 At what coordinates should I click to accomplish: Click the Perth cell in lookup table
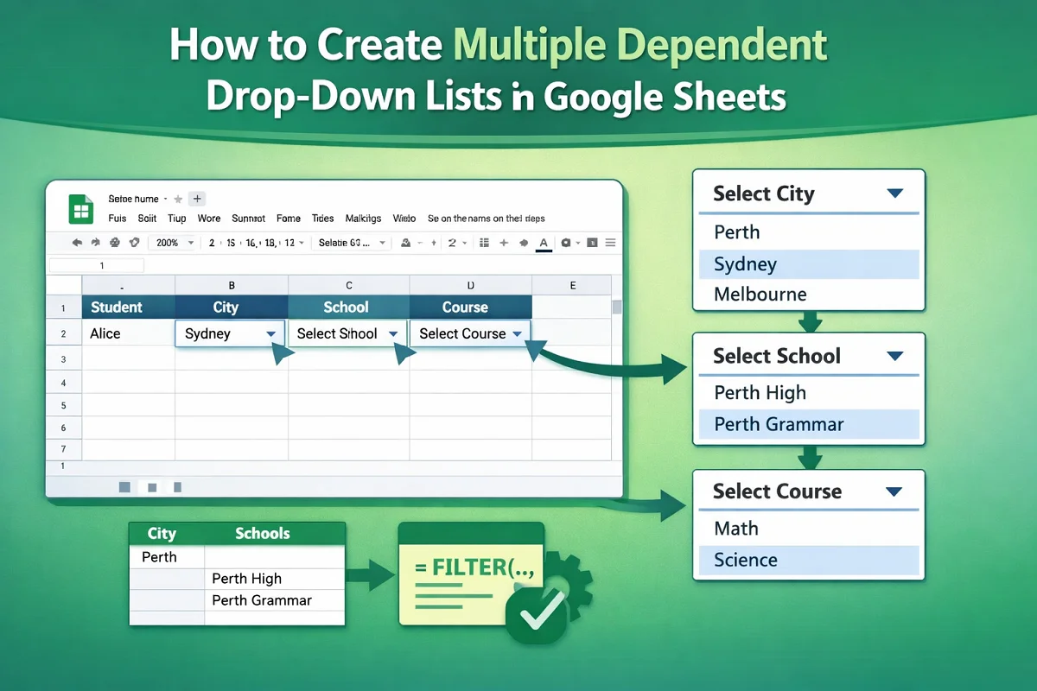tap(166, 557)
